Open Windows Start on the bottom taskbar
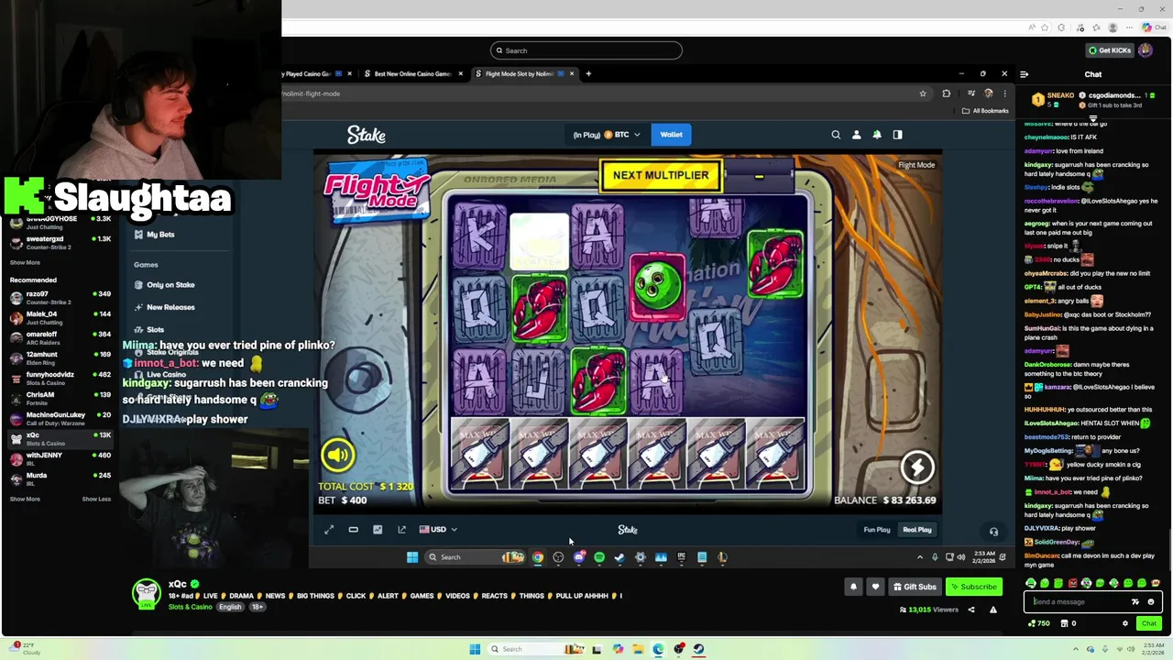The height and width of the screenshot is (660, 1173). (475, 649)
